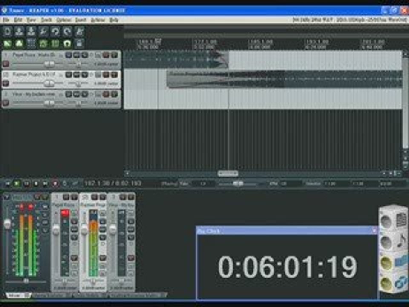Solo track 2 in track panel
409x307 pixels.
[114, 75]
